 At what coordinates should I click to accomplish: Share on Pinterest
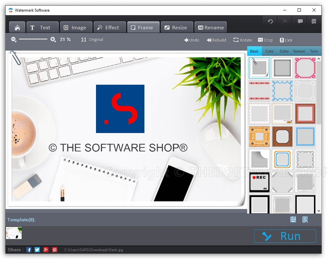point(54,250)
